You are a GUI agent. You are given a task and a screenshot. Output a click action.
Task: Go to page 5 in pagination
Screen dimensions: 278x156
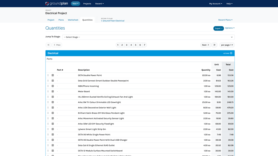136,45
